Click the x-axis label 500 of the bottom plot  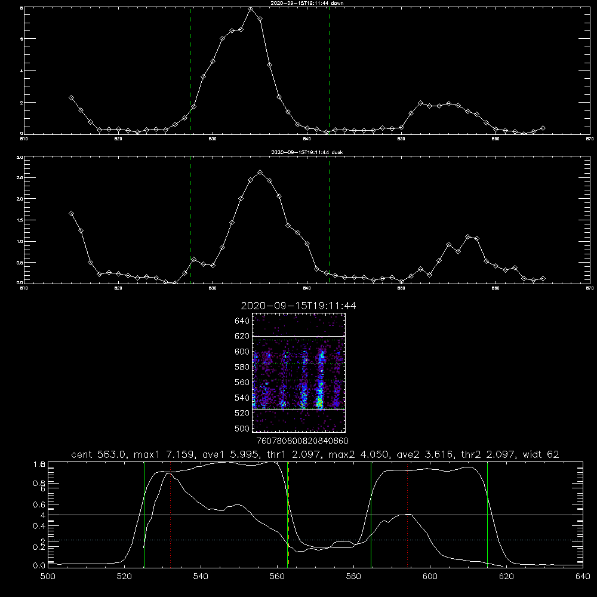pos(48,577)
